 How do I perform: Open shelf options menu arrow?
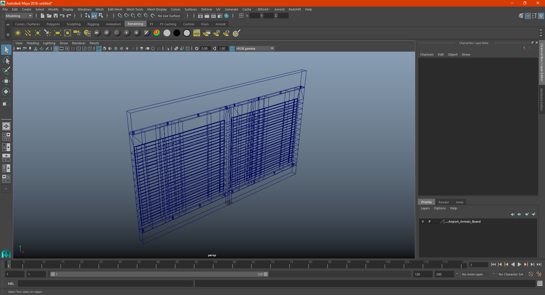tap(8, 25)
